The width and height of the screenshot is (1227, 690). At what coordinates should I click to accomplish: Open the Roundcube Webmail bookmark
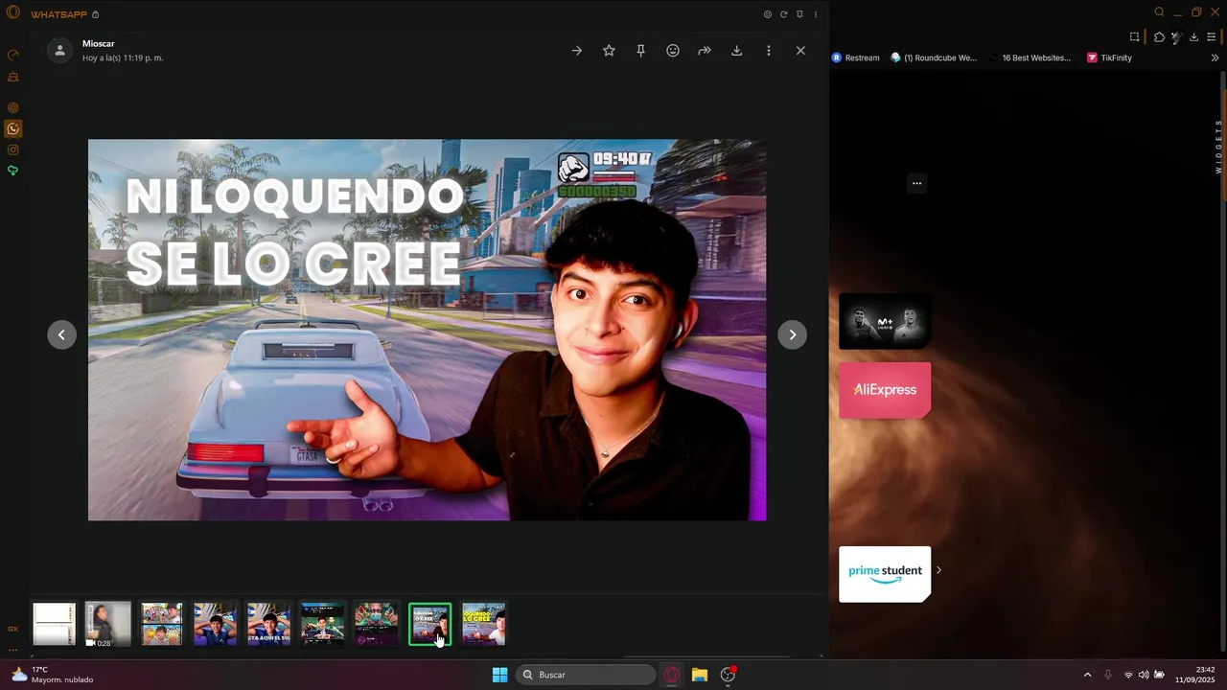coord(934,57)
